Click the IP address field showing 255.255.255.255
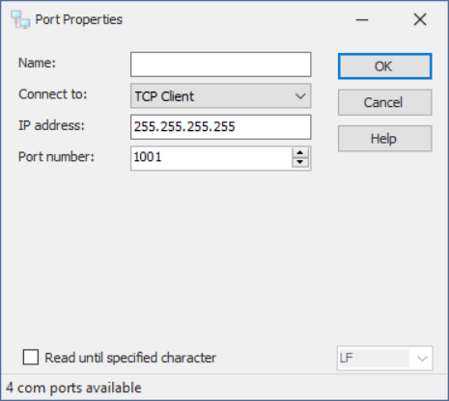This screenshot has width=449, height=401. pyautogui.click(x=221, y=127)
